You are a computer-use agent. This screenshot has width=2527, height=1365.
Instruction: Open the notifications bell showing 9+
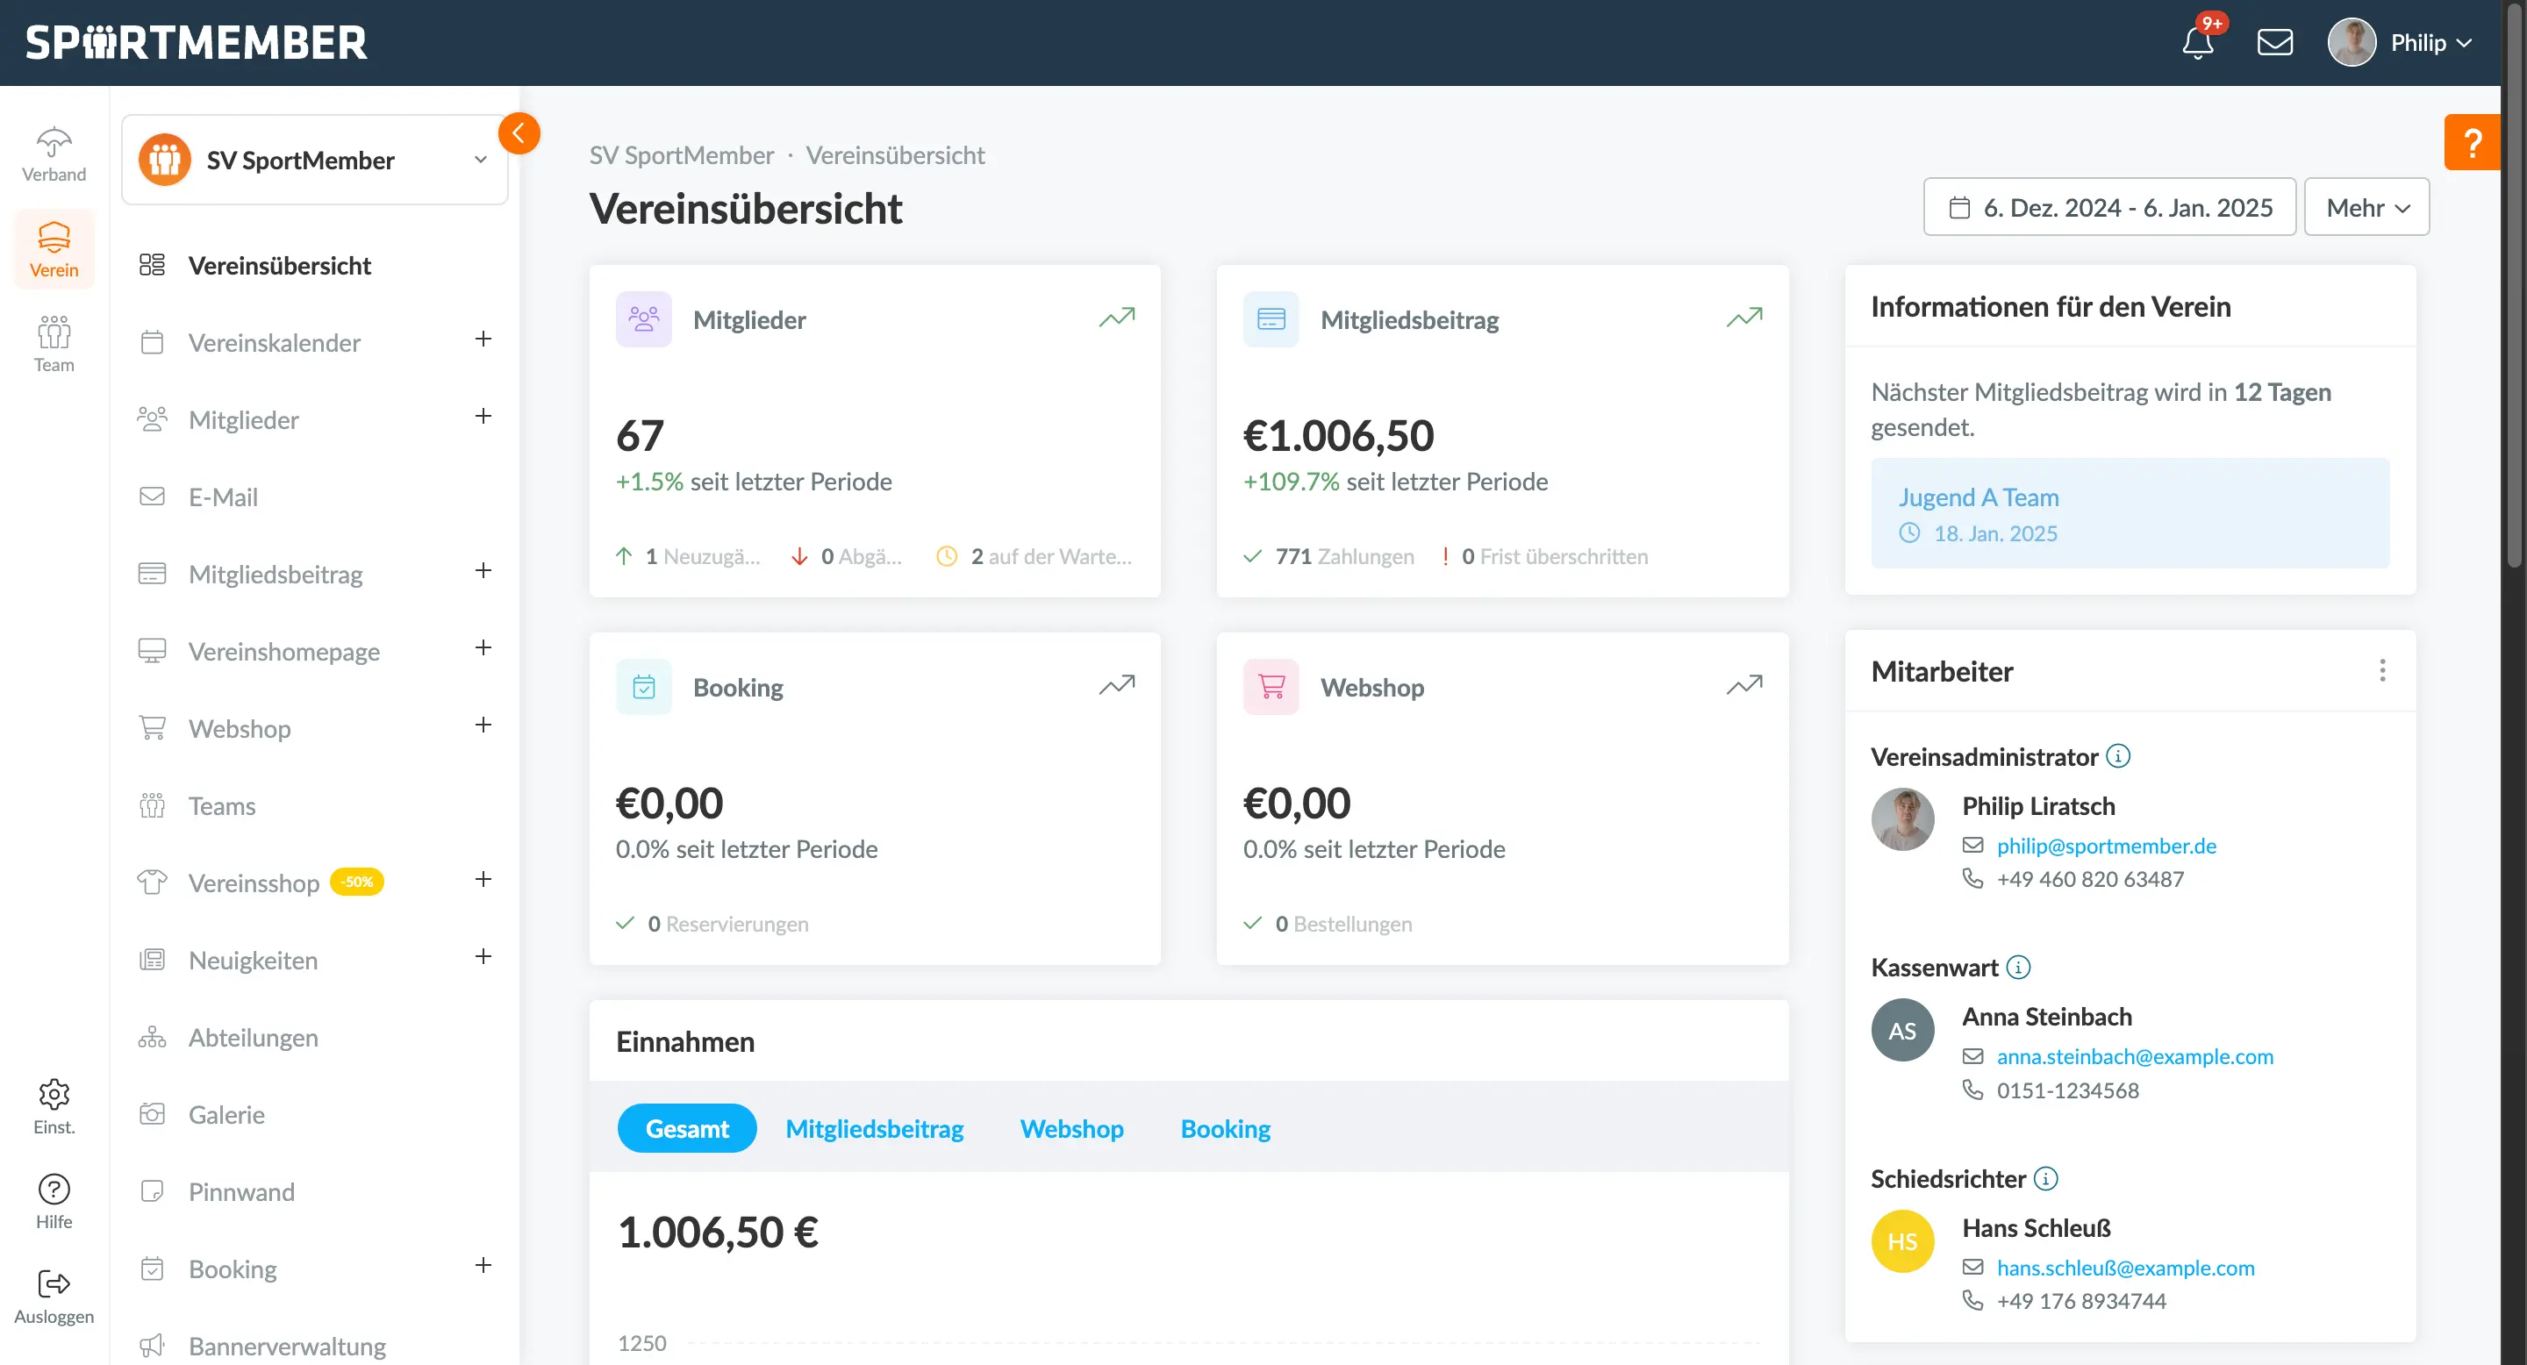tap(2197, 42)
